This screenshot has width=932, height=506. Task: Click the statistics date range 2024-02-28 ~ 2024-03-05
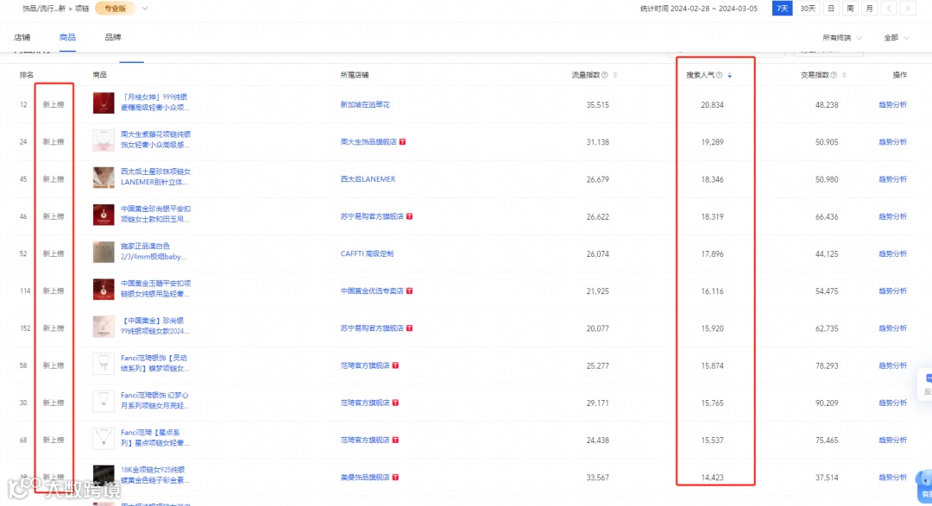point(714,9)
